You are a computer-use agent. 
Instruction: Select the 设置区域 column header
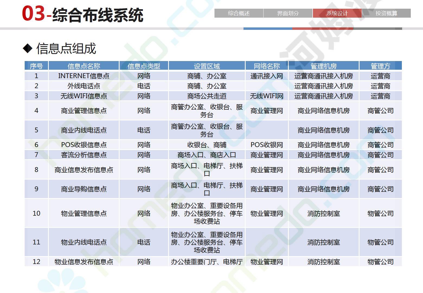207,66
